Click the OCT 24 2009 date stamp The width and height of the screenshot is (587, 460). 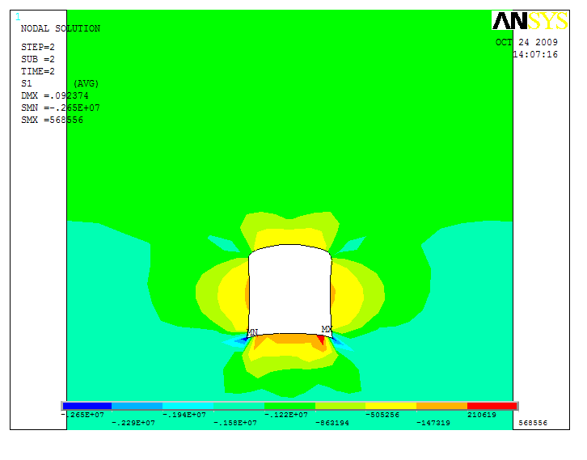[x=526, y=42]
